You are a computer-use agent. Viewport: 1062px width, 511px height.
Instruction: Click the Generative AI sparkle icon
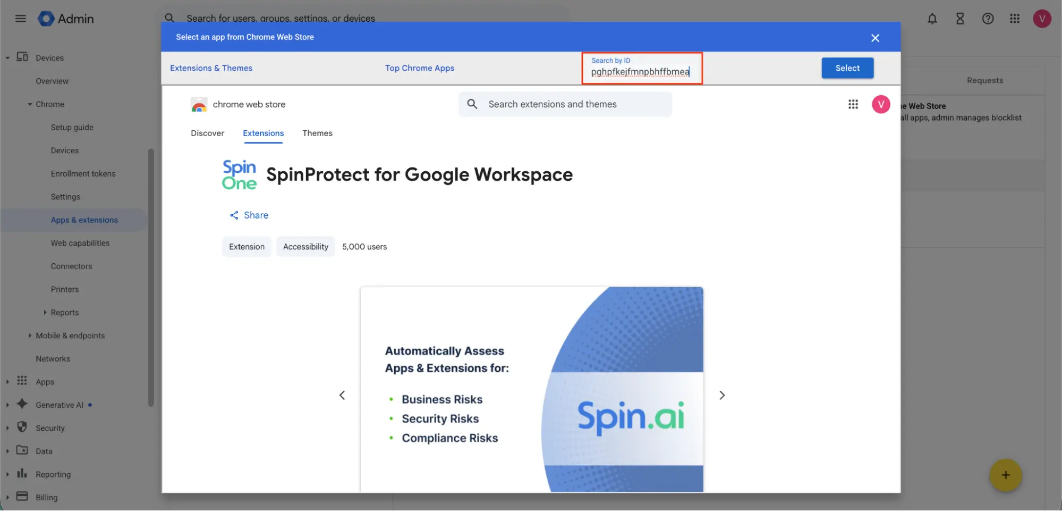[22, 404]
